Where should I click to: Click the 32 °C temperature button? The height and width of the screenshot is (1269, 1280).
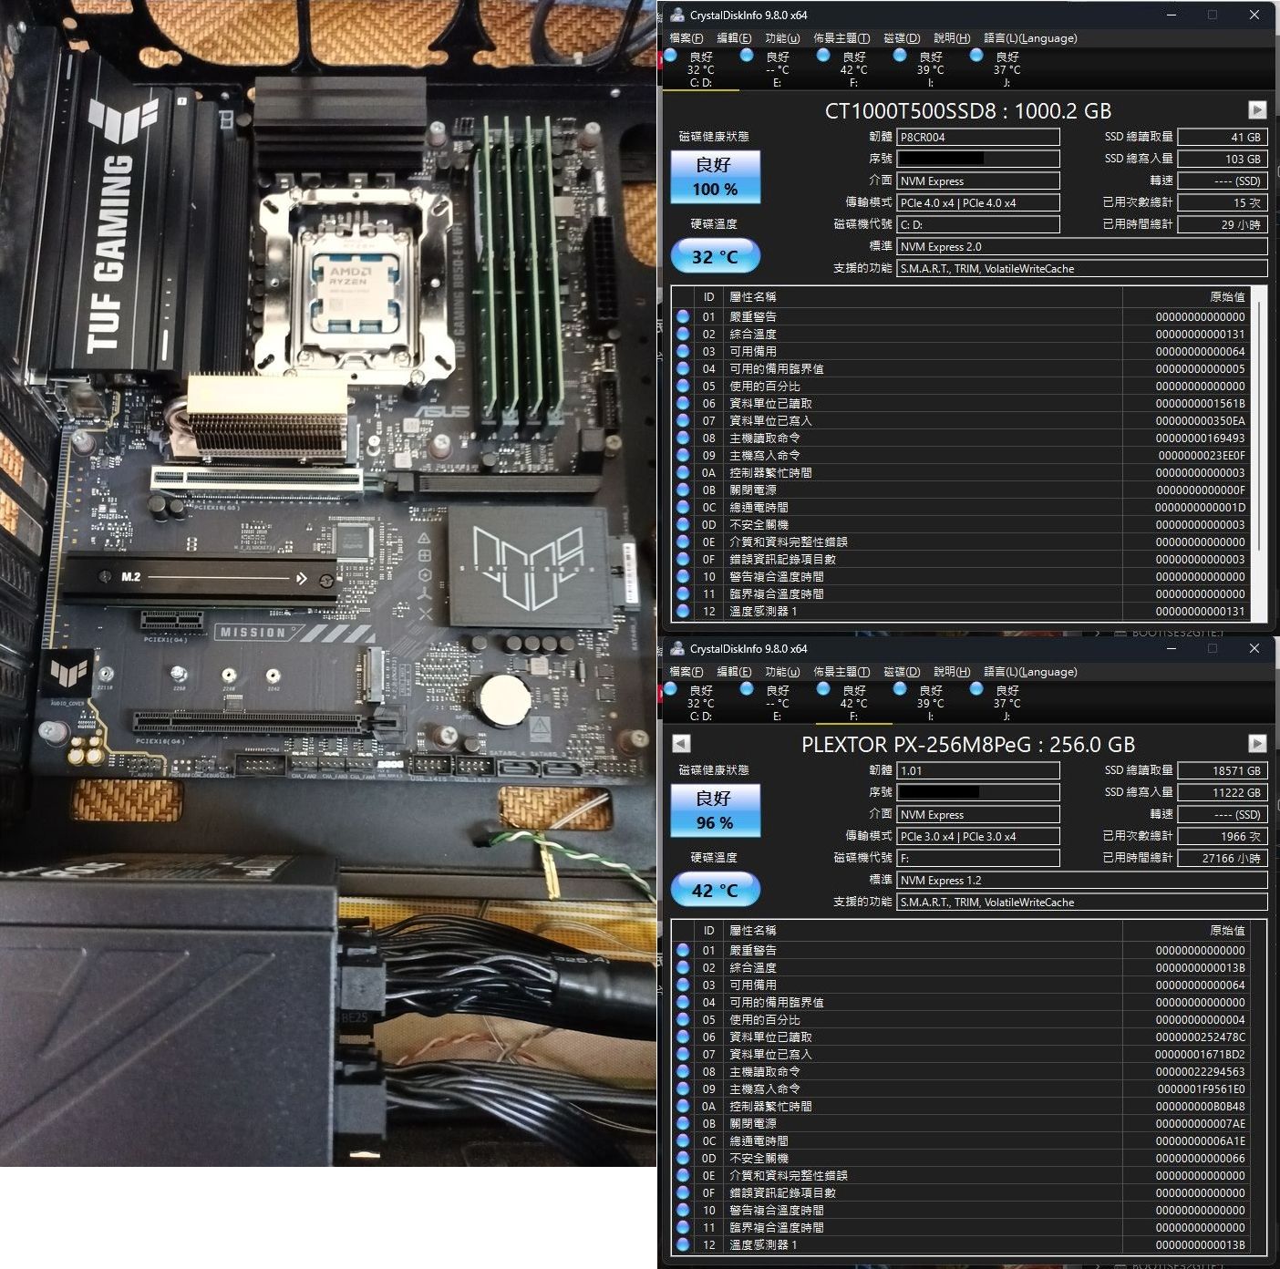pos(715,256)
